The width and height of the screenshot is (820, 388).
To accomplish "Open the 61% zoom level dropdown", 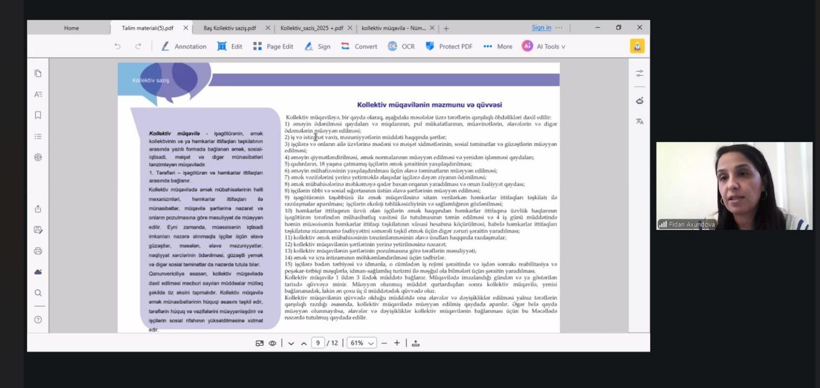I will click(362, 343).
